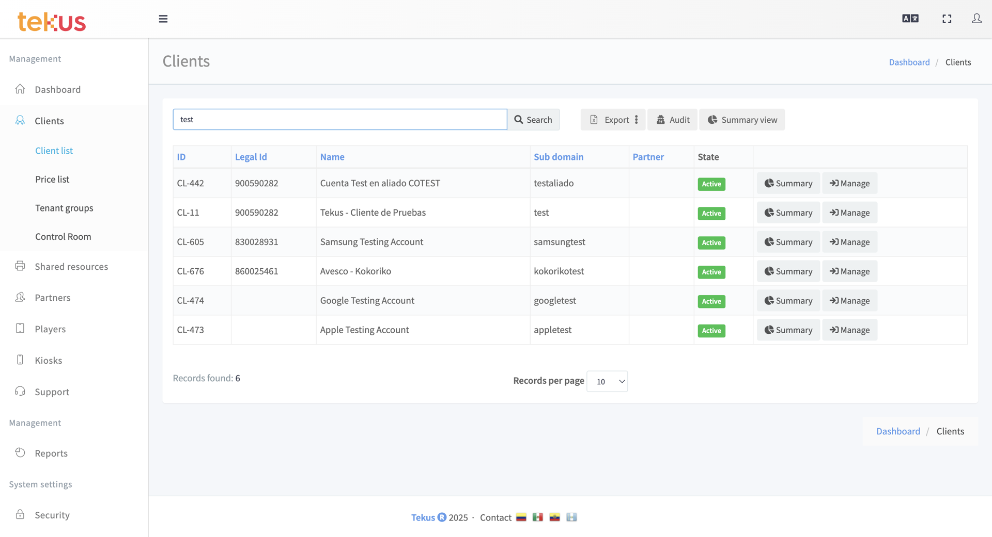Sort the table by Legal Id column
This screenshot has width=992, height=537.
tap(251, 157)
